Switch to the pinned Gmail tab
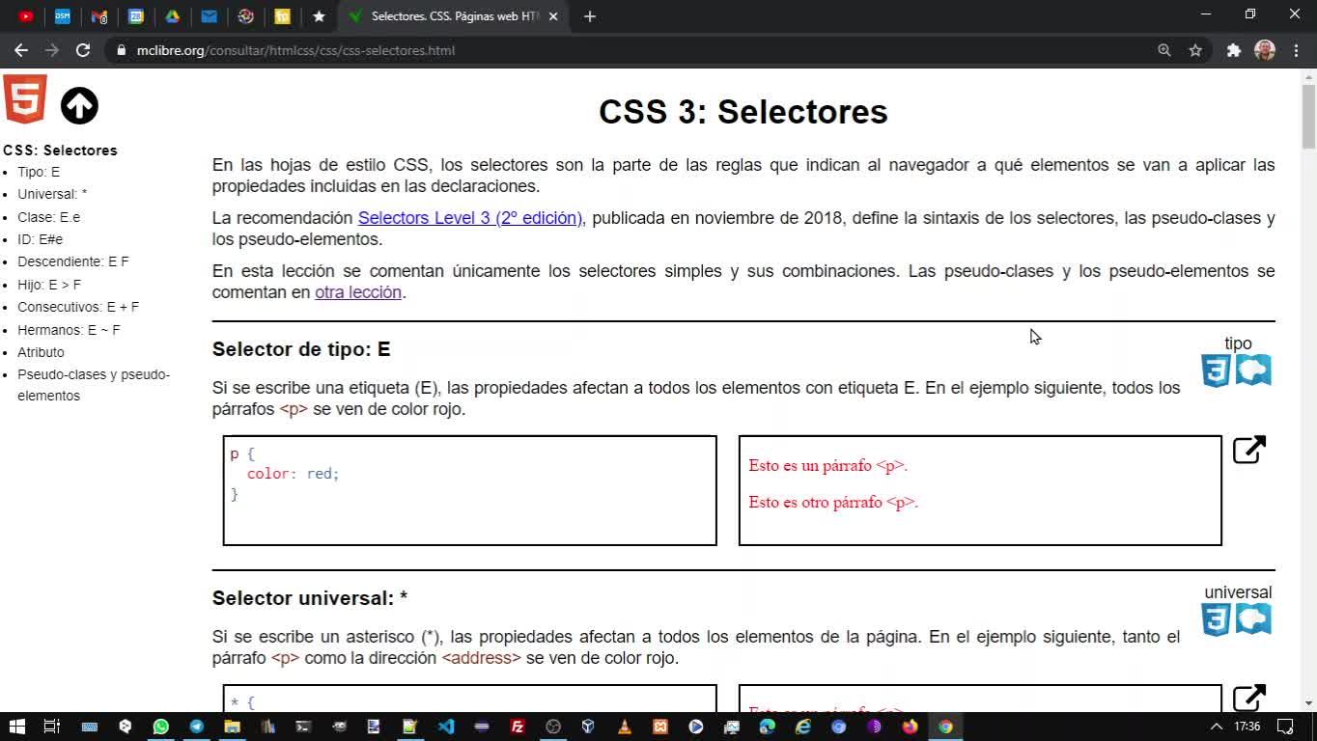This screenshot has width=1317, height=741. click(99, 16)
